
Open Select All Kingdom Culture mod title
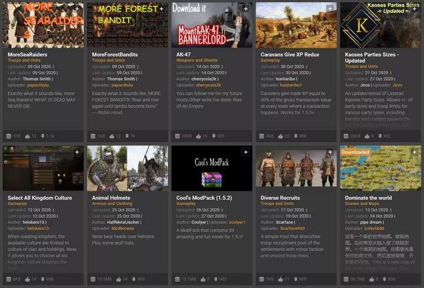pos(40,198)
